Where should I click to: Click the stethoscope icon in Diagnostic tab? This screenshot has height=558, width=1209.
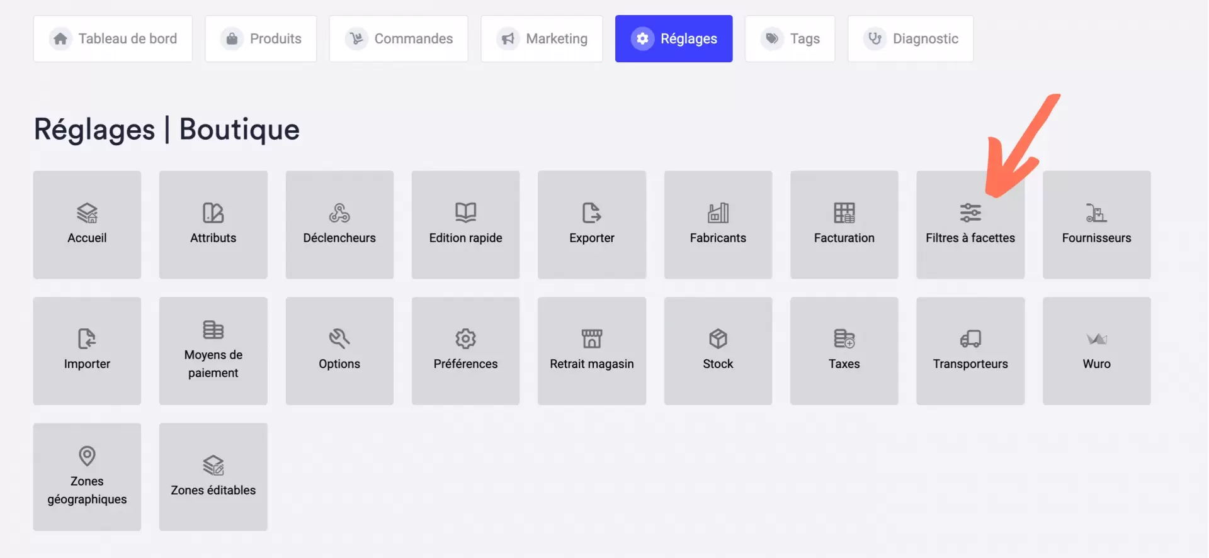tap(875, 38)
